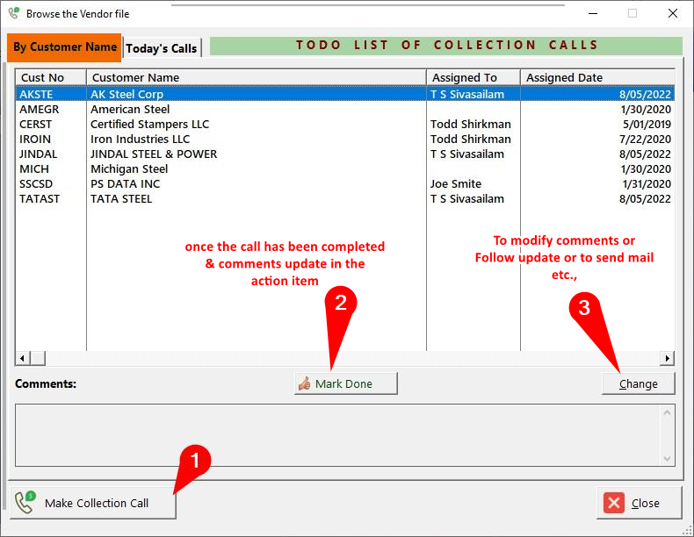Click Joe Smite in Assigned To column
The width and height of the screenshot is (694, 537).
click(455, 184)
